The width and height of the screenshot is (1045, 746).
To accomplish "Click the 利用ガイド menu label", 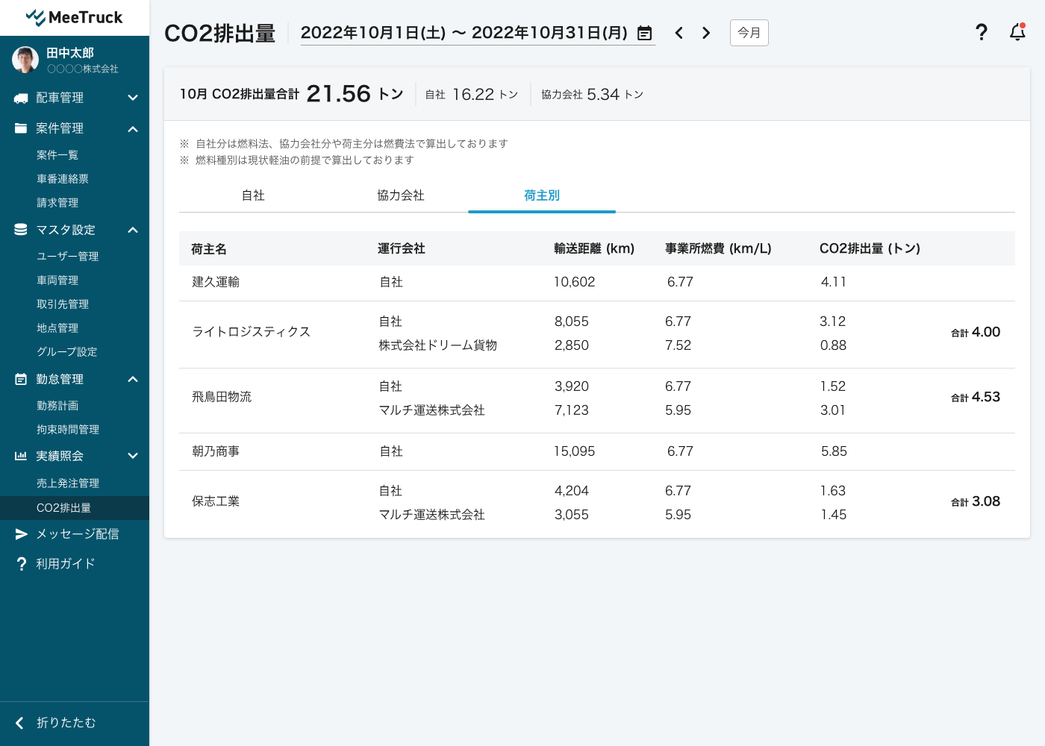I will point(66,564).
